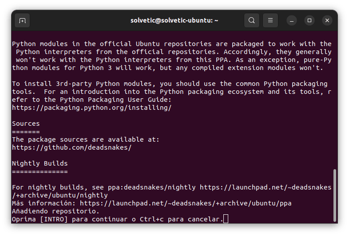The image size is (349, 236).
Task: Click the [INTRO] text in prompt
Action: pos(53,219)
